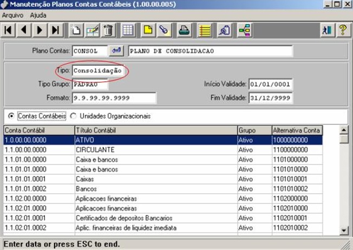Click the exit door icon

tap(327, 30)
